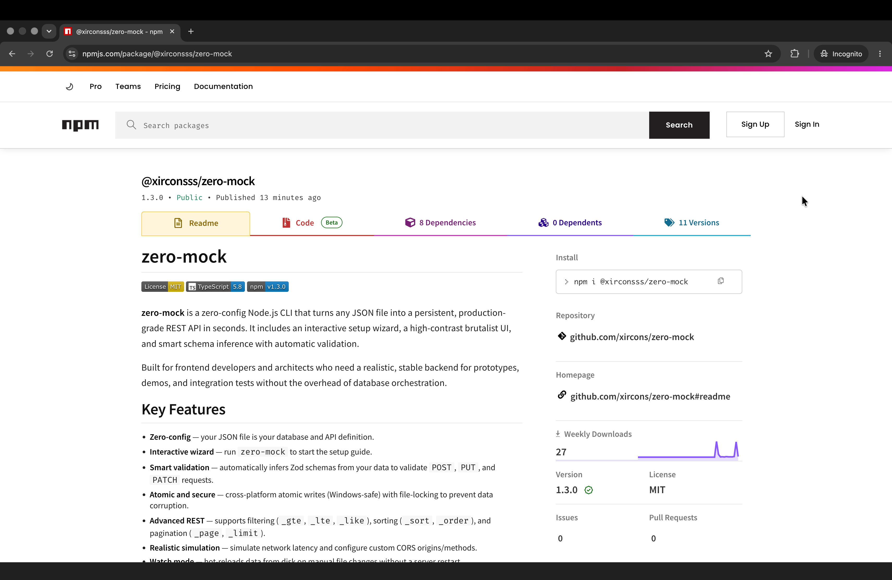The image size is (892, 580).
Task: Open a new browser tab
Action: pyautogui.click(x=191, y=32)
